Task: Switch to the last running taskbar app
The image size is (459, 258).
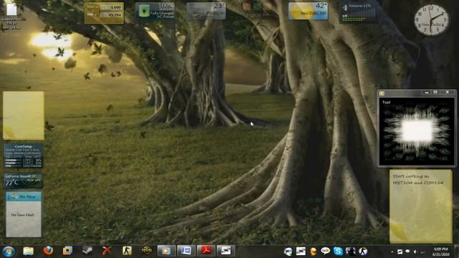Action: (x=226, y=251)
